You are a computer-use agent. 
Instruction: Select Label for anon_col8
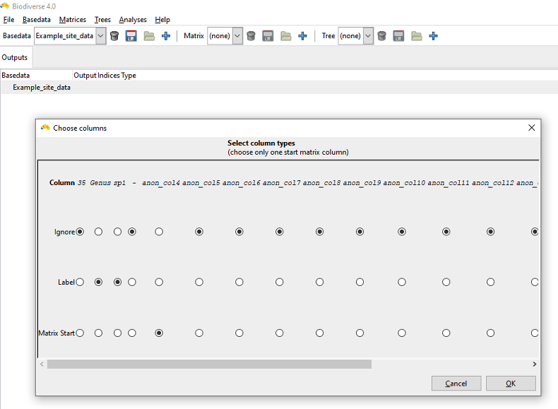[x=319, y=282]
